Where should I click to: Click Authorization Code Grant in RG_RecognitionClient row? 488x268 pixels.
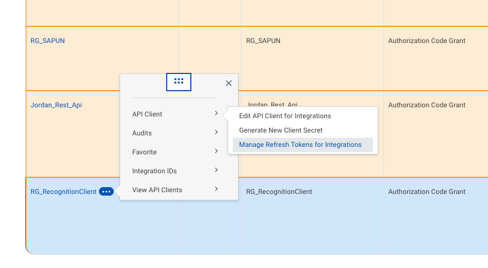(426, 192)
